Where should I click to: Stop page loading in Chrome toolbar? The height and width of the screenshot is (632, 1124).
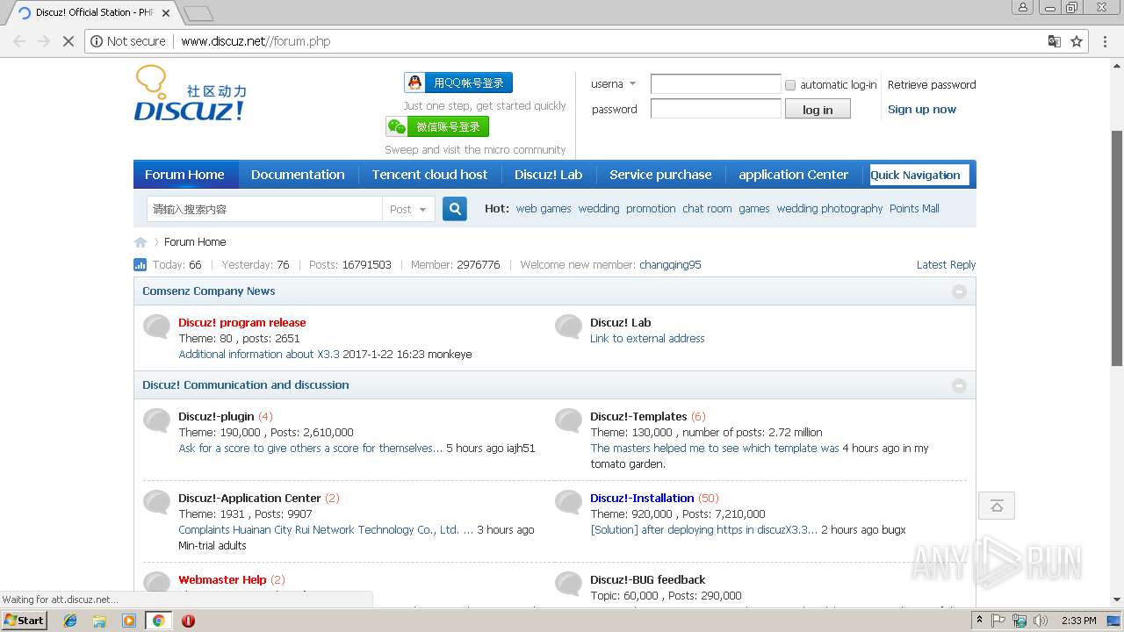[x=68, y=41]
